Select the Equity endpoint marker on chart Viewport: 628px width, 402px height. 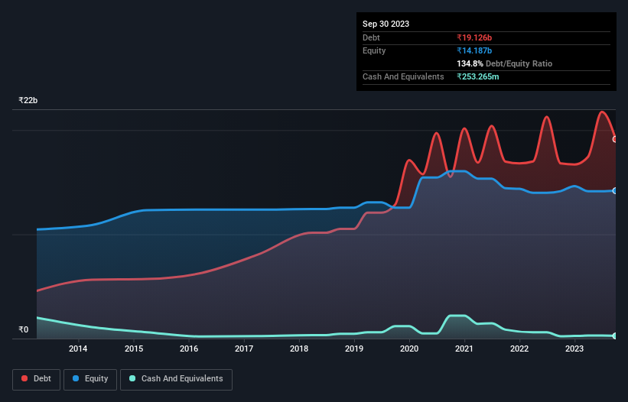pyautogui.click(x=615, y=191)
